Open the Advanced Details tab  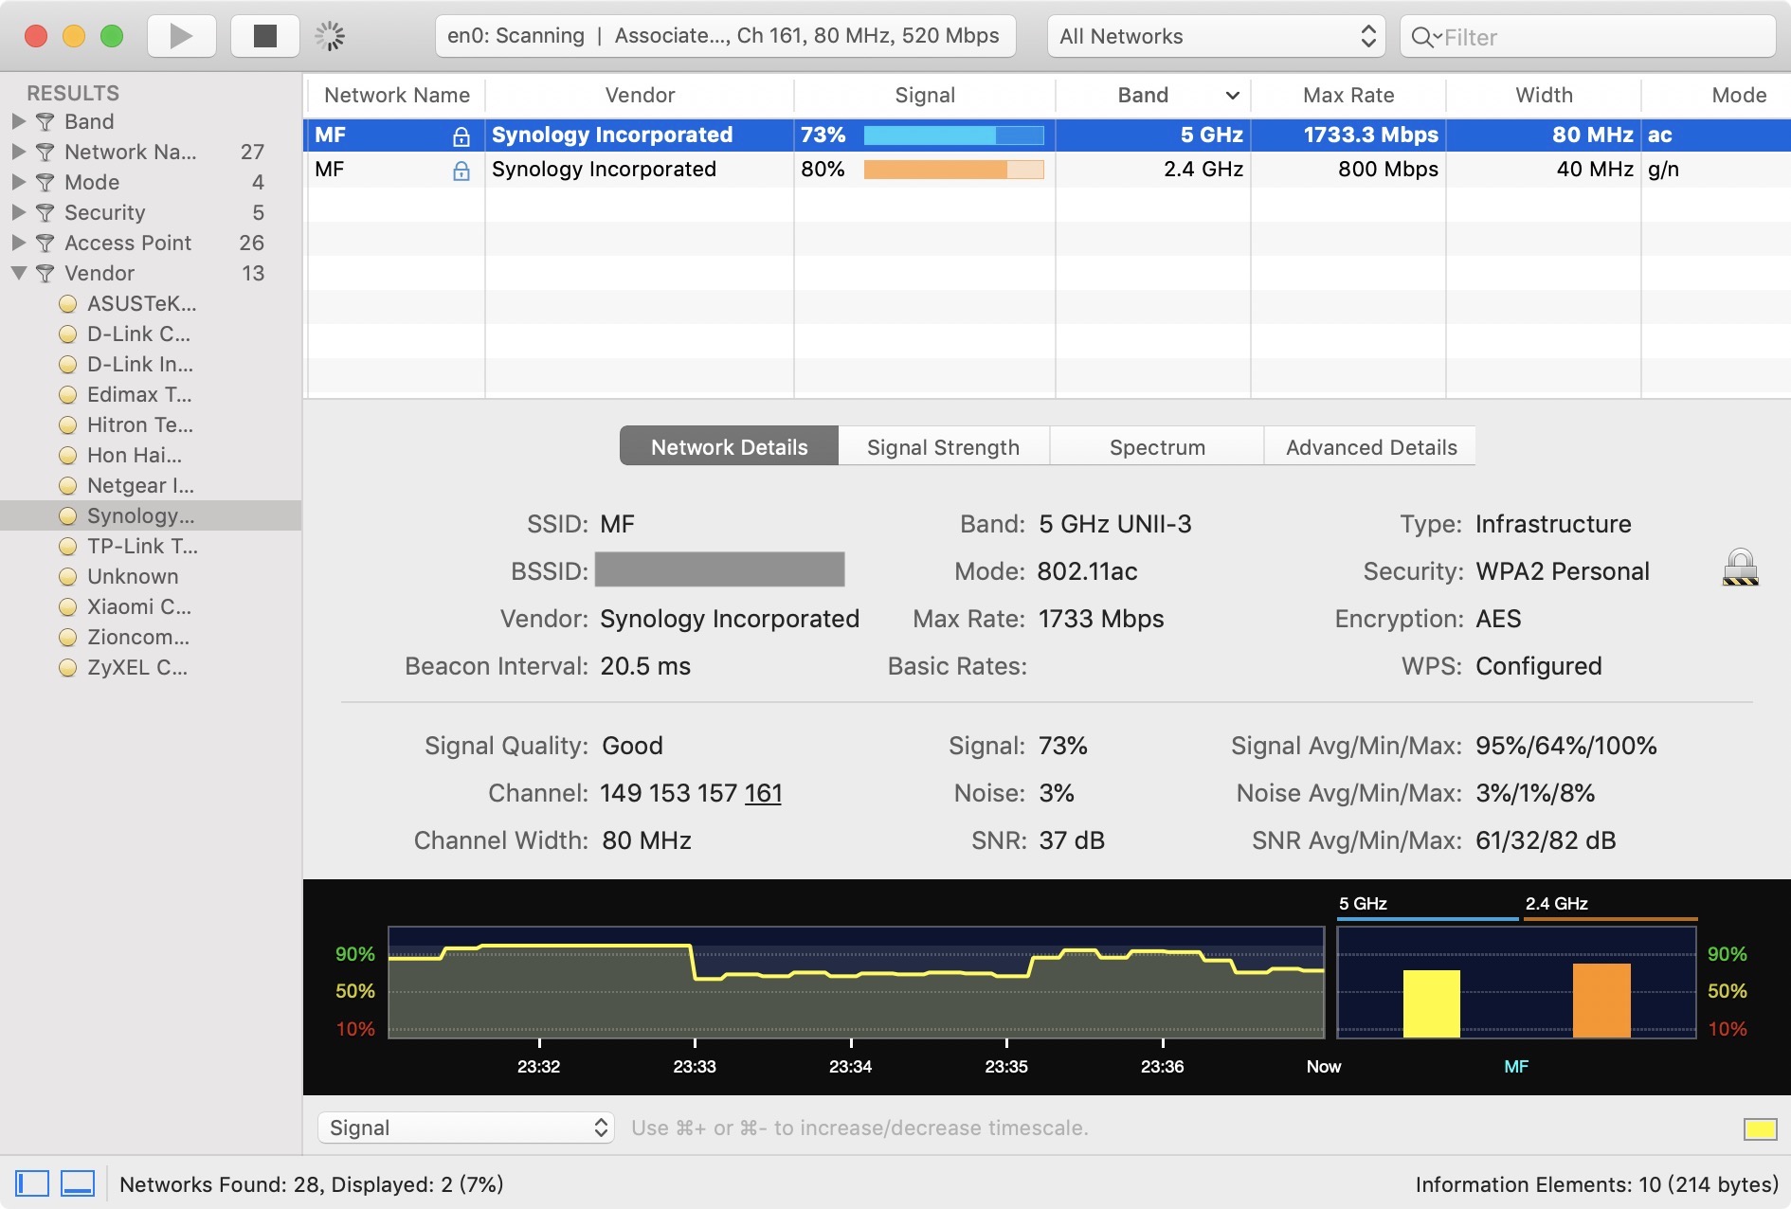1370,447
